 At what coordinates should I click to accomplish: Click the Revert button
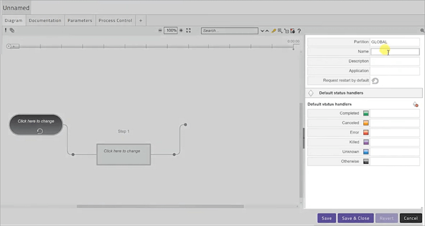387,218
